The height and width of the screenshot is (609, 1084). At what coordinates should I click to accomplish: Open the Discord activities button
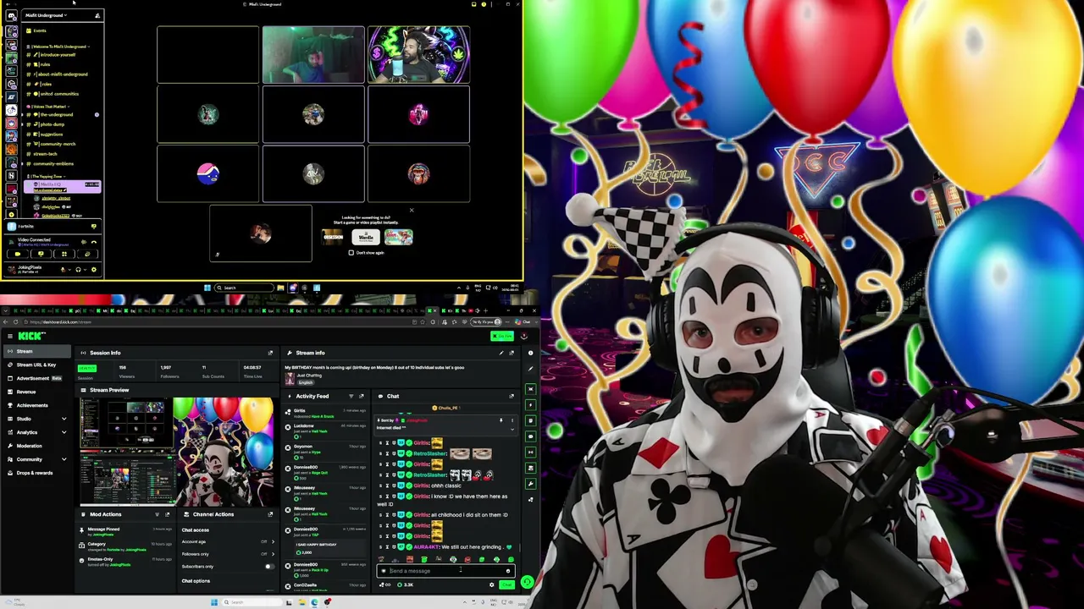point(64,254)
